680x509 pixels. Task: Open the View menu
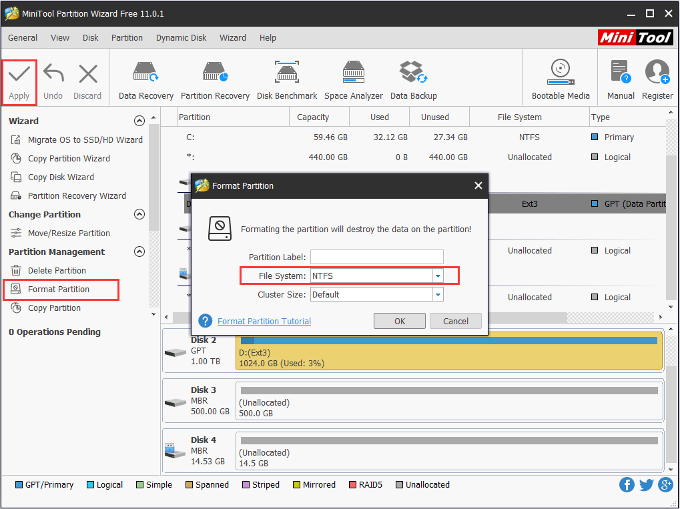click(x=60, y=38)
